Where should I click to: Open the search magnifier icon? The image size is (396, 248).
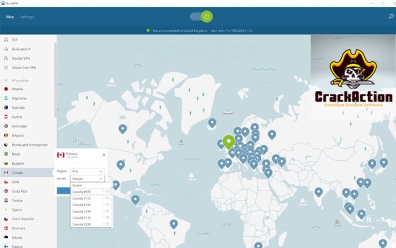click(x=391, y=16)
